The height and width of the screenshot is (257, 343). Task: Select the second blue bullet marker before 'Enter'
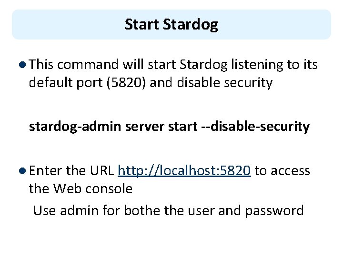pos(22,171)
